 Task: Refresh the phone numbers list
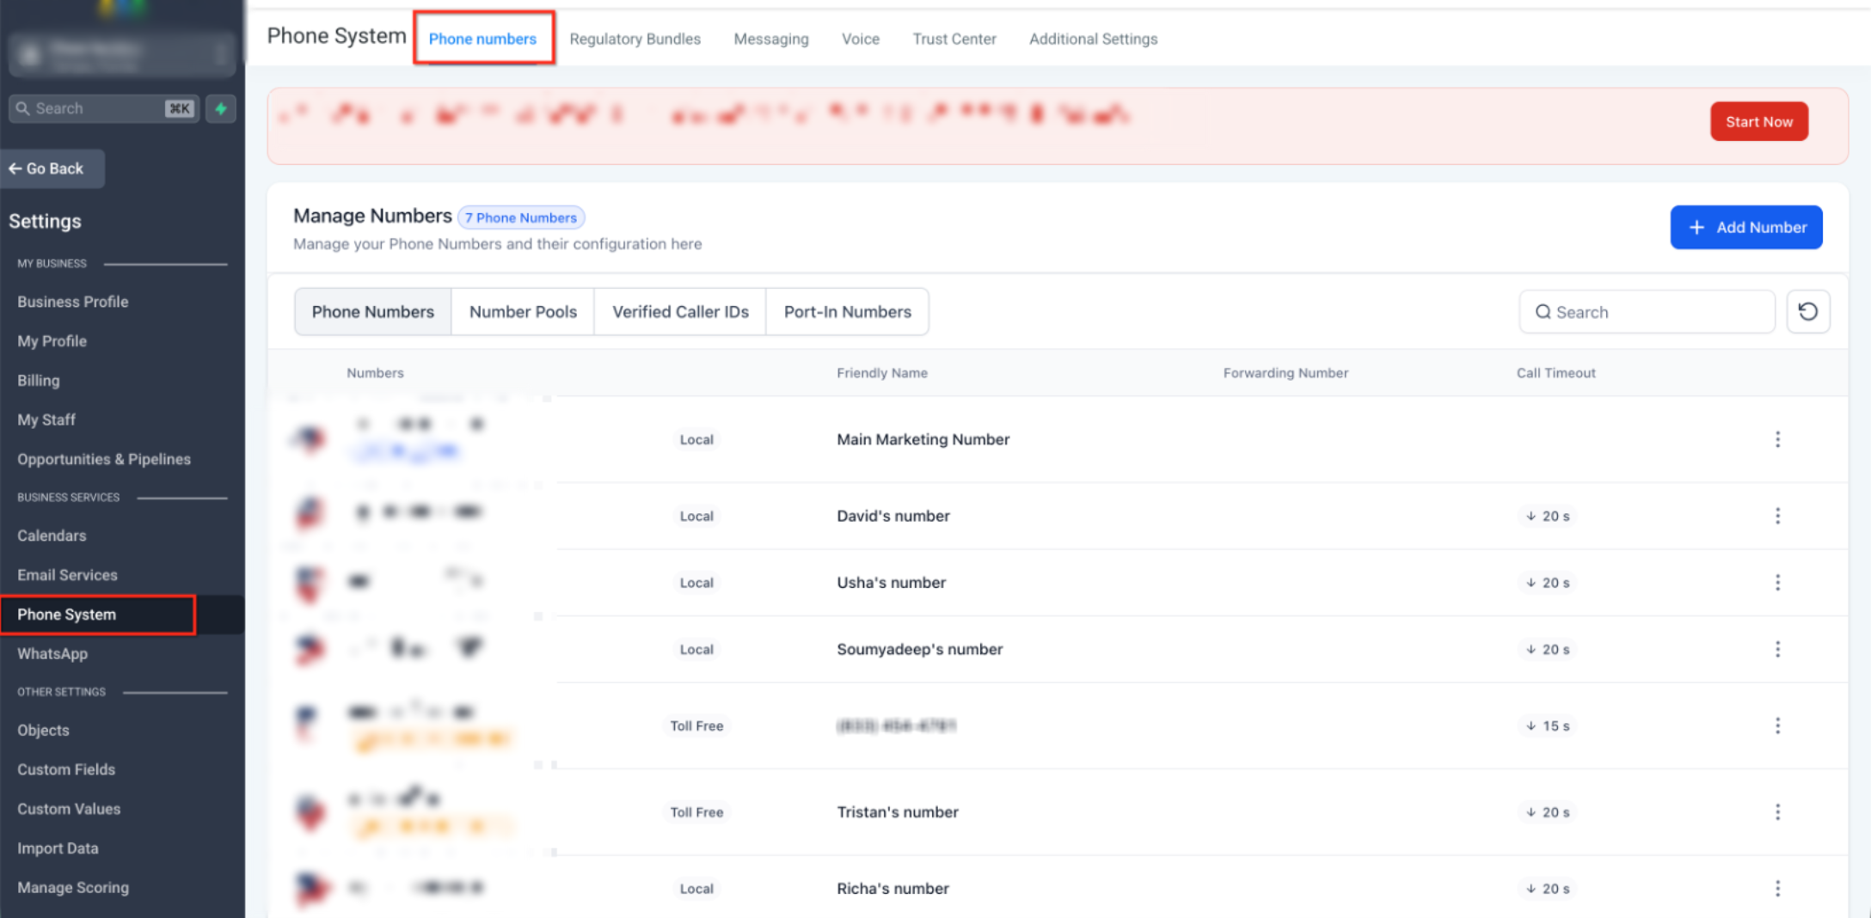1807,311
